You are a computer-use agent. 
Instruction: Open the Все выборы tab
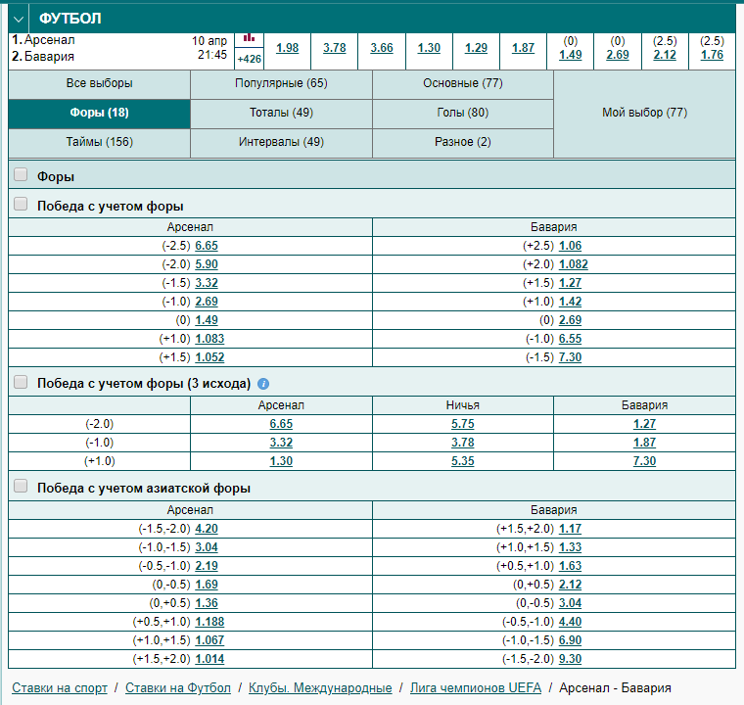pos(99,83)
